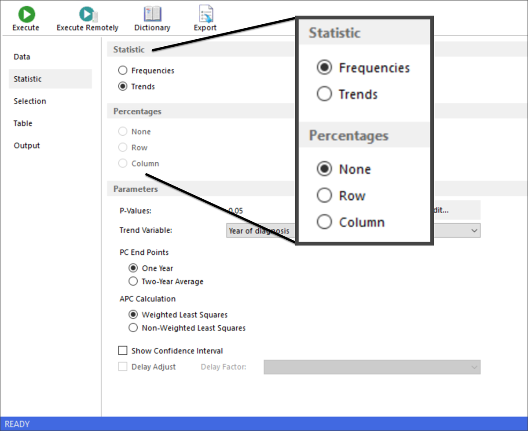Choose Non-Weighted Least Squares APC calculation
This screenshot has width=528, height=431.
point(133,328)
